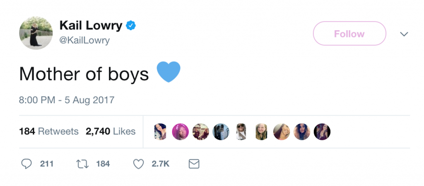Click the blue heart emoji in tweet
The width and height of the screenshot is (424, 186).
[169, 72]
